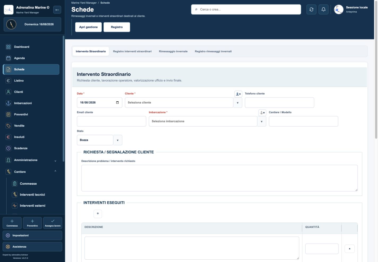Open date picker calendar icon
The height and width of the screenshot is (262, 378).
[x=118, y=103]
